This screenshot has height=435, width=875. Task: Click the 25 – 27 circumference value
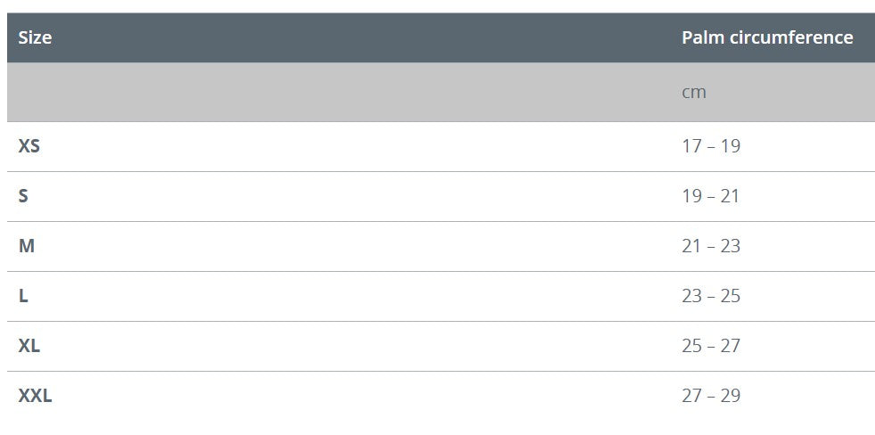click(x=711, y=346)
